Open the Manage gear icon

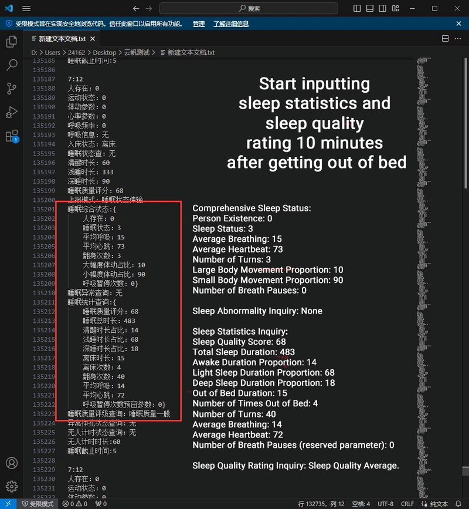(12, 486)
